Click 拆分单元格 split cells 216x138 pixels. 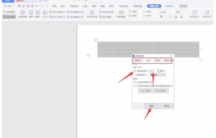106,12
